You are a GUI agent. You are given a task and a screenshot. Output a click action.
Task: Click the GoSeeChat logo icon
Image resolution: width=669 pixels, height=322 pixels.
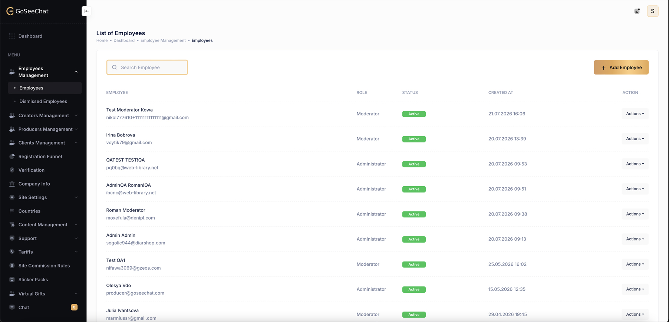pos(10,11)
